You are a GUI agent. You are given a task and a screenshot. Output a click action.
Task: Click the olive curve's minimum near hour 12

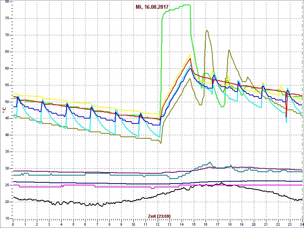pos(161,143)
